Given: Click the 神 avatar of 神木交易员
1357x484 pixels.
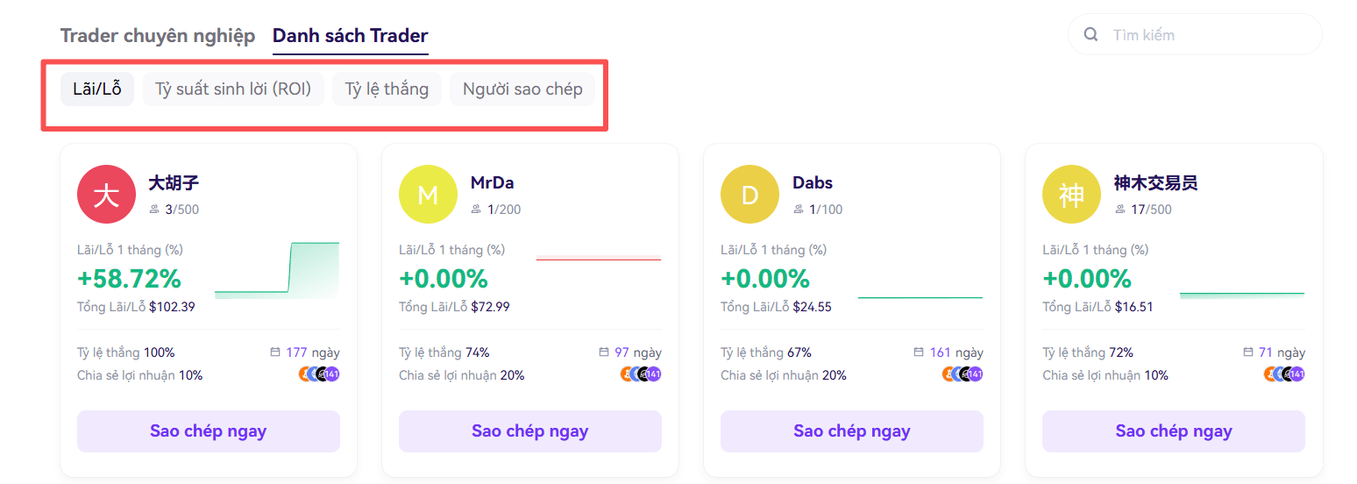Looking at the screenshot, I should point(1071,194).
